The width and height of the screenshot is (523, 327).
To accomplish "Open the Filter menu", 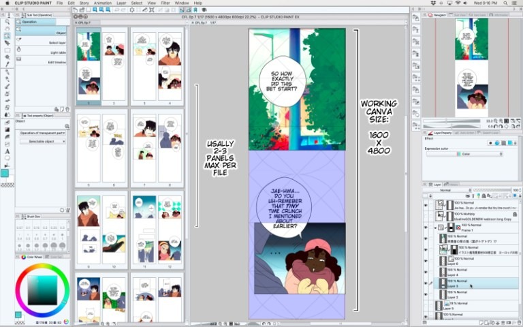I will coord(165,3).
